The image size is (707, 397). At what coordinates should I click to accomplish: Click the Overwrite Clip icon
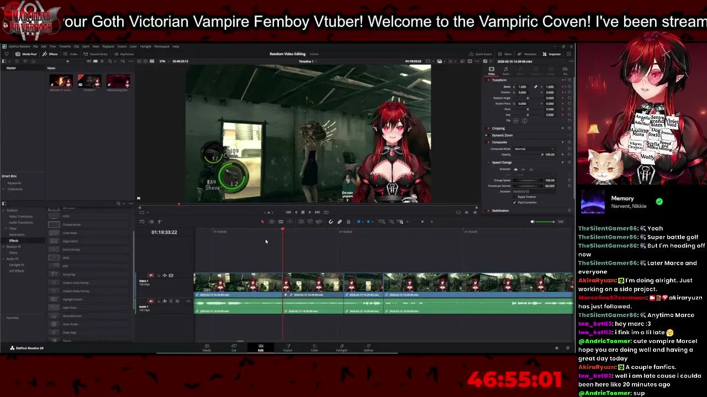click(310, 222)
